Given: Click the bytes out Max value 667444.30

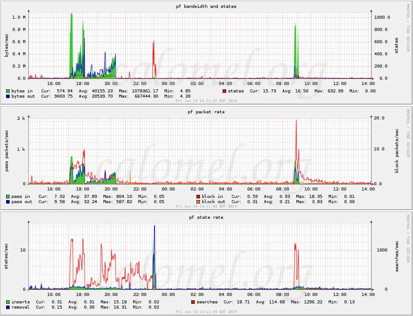Looking at the screenshot, I should pos(146,96).
